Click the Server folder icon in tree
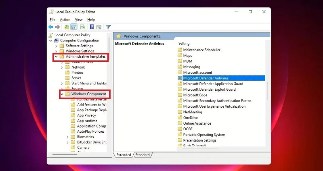Image resolution: width=323 pixels, height=171 pixels. click(x=67, y=78)
